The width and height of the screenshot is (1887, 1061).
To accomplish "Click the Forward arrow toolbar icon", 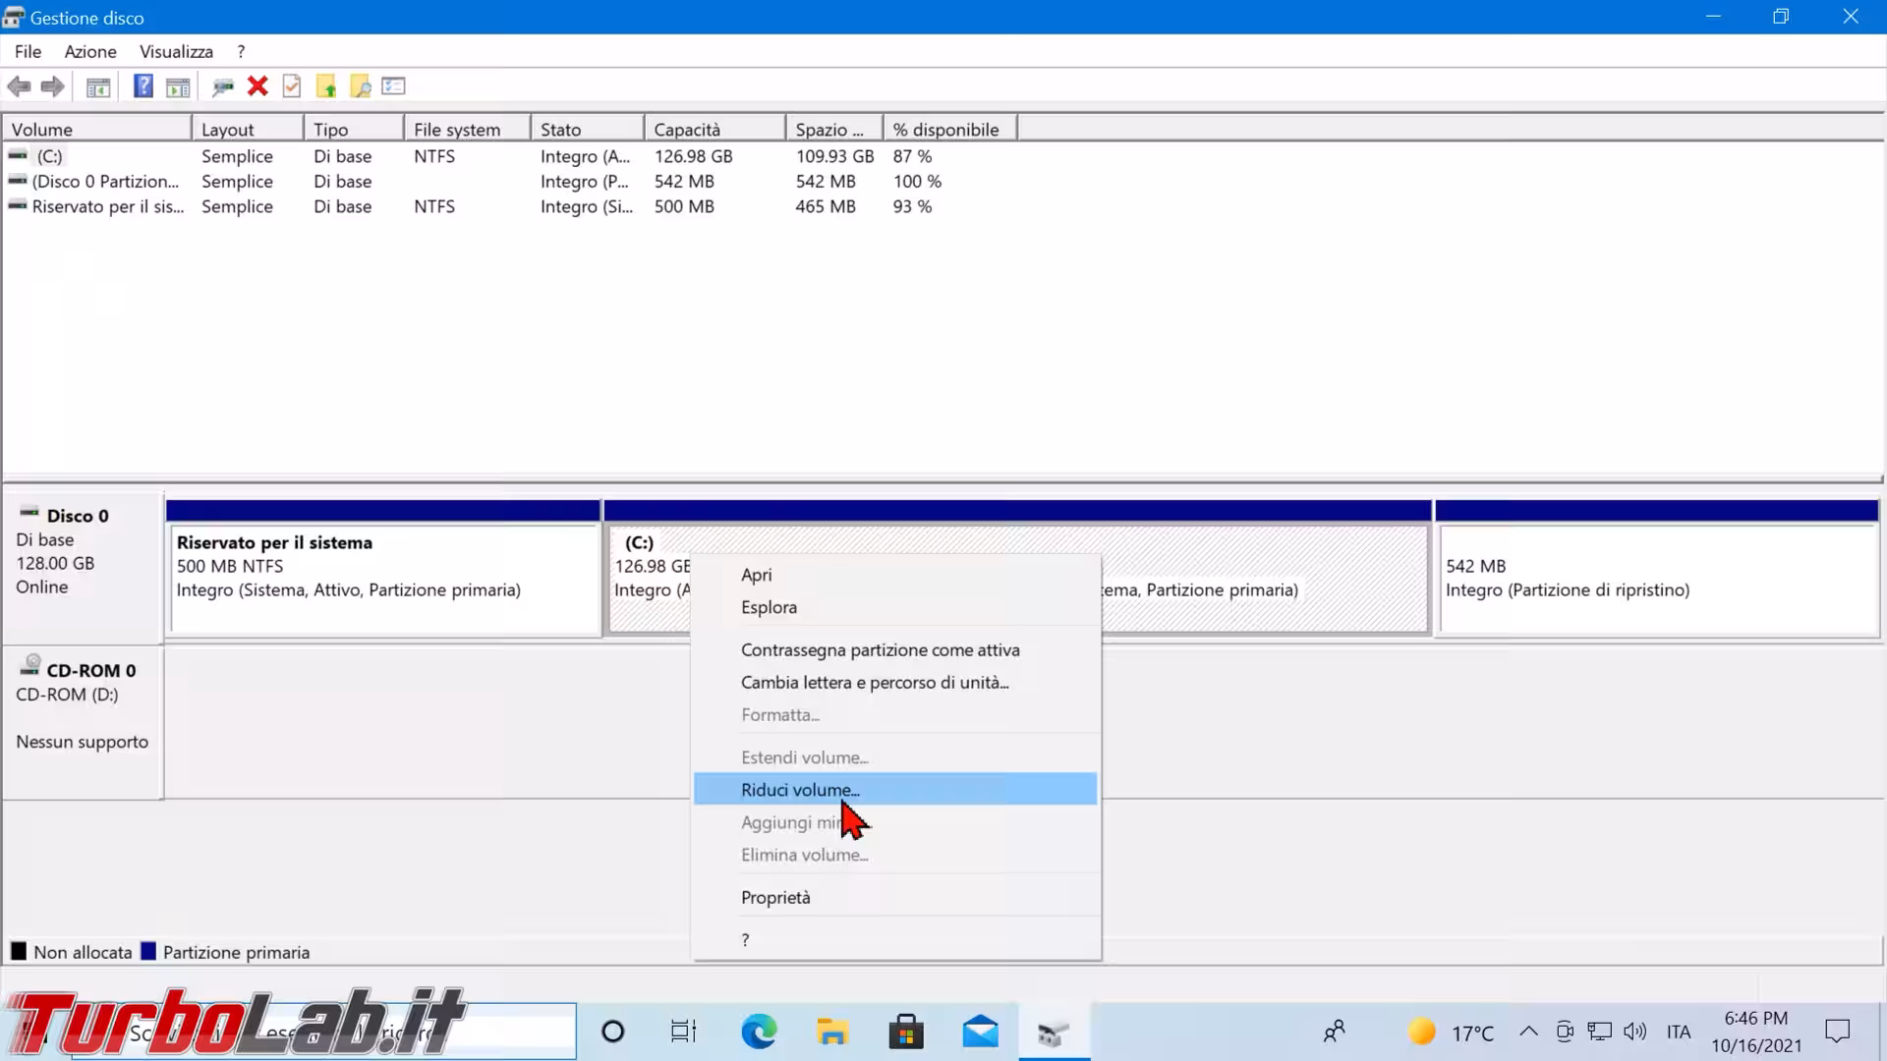I will [x=53, y=86].
